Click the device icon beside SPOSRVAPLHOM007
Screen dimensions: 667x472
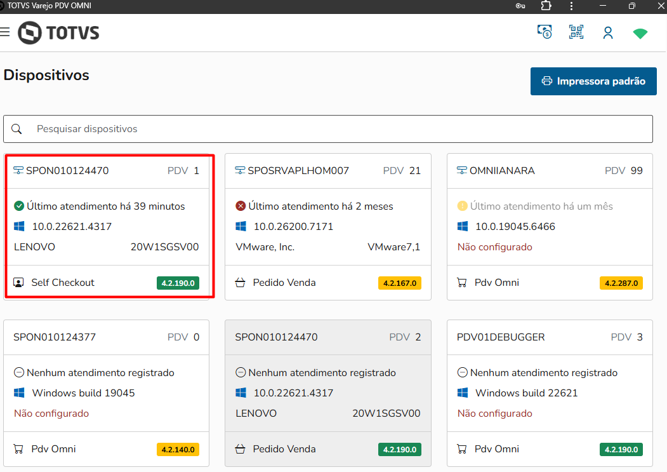(240, 170)
